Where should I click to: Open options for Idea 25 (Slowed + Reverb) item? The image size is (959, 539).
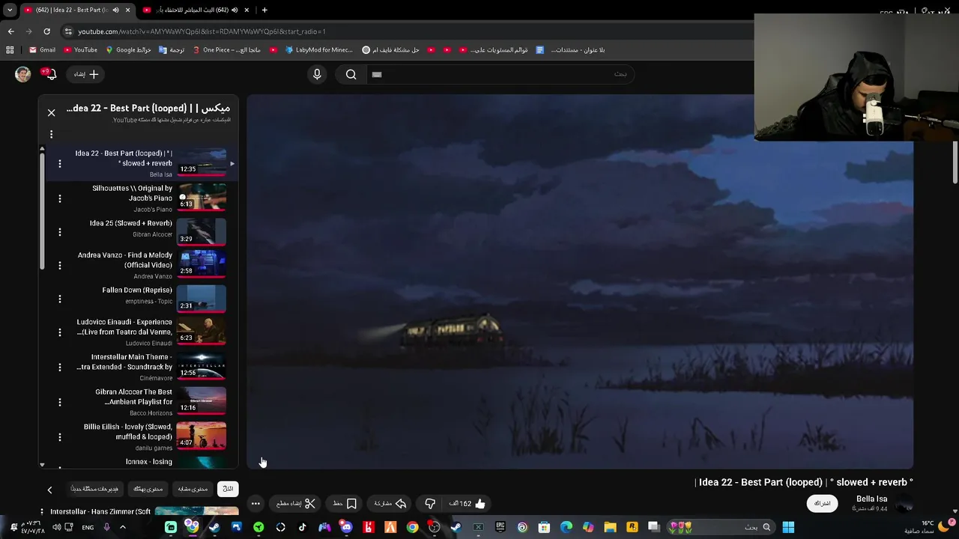coord(60,232)
